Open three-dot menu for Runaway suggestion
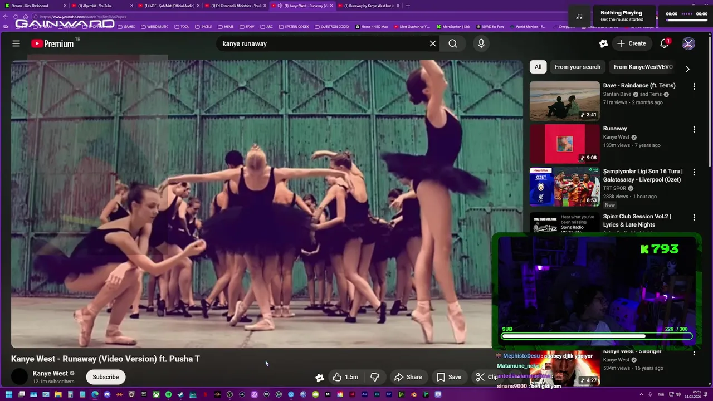713x401 pixels. pyautogui.click(x=694, y=129)
